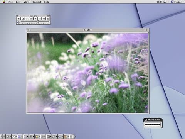Viewport: 185px width, 139px height.
Task: Click the skip-forward button in Controls palette
Action: point(44,19)
